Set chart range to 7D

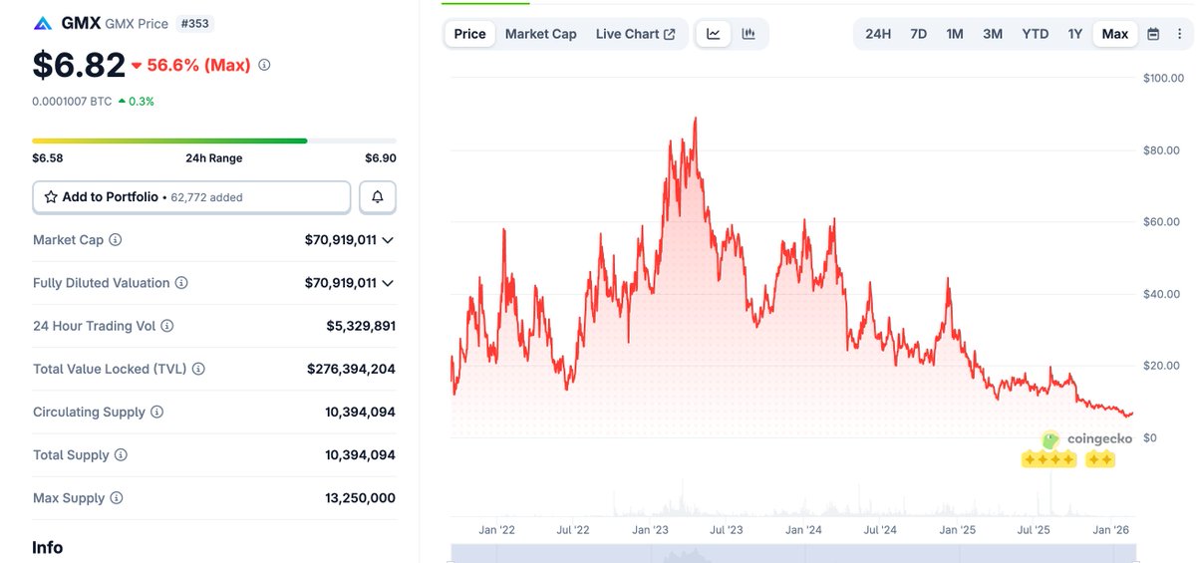click(x=919, y=34)
